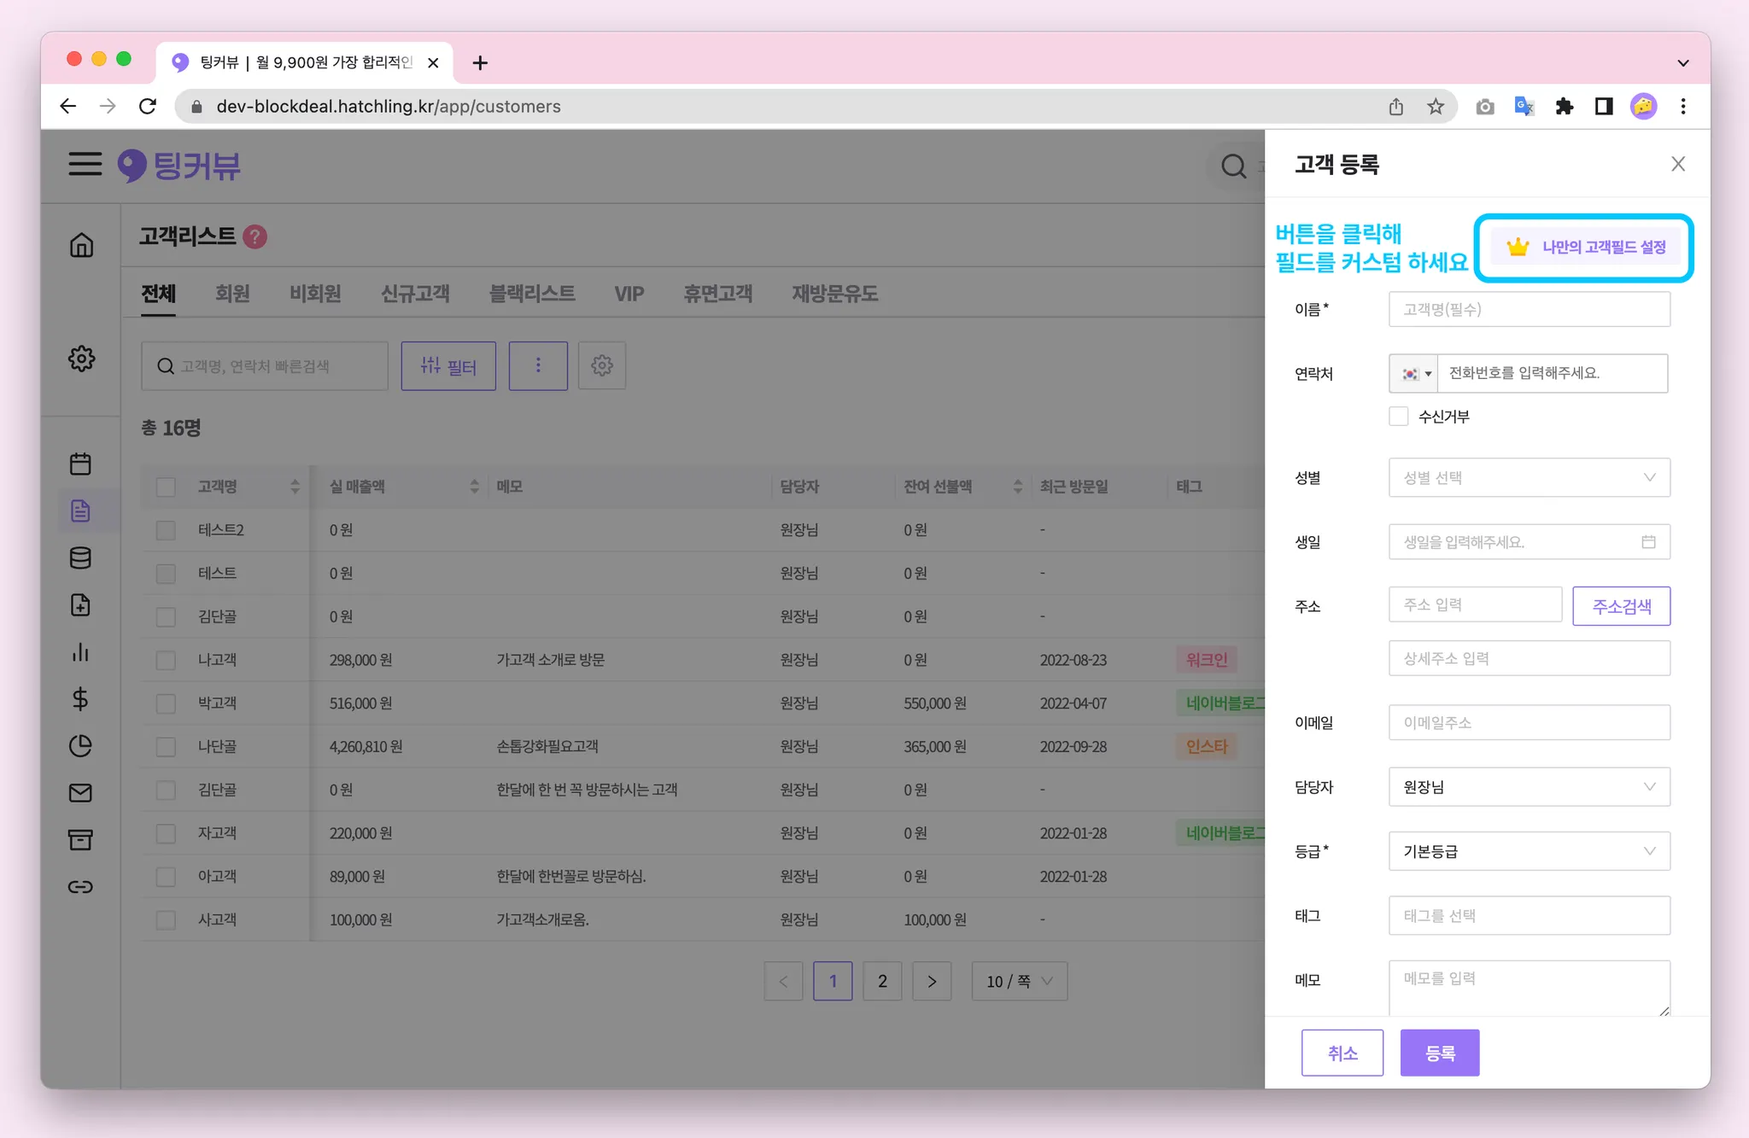Click the 이름 고객명 input field

pyautogui.click(x=1529, y=309)
